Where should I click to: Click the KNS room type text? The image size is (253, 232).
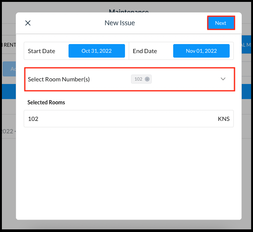click(223, 119)
